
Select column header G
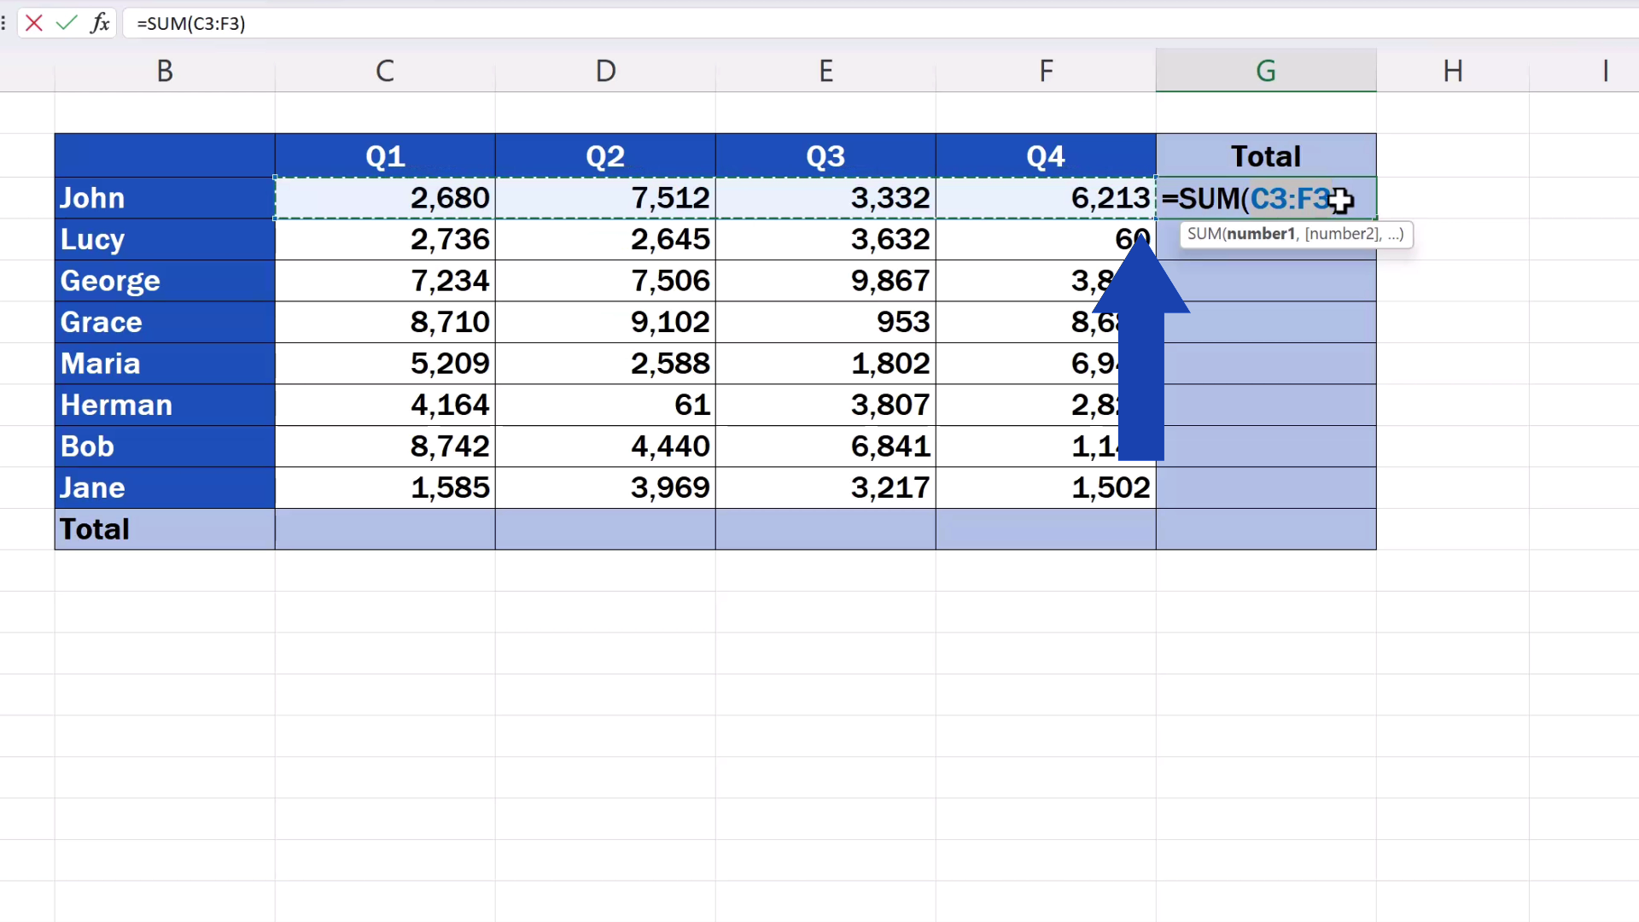pyautogui.click(x=1266, y=70)
